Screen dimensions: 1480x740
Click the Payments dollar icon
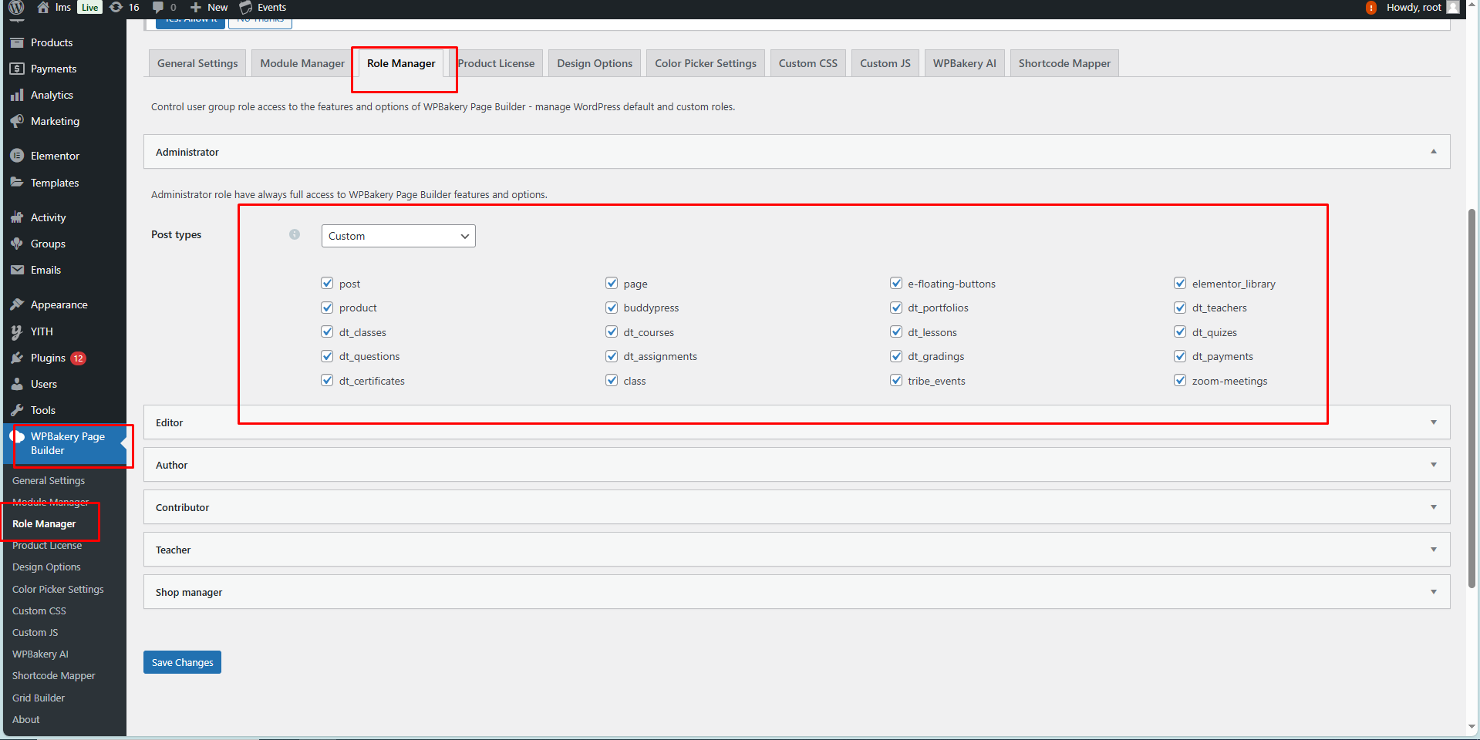[x=17, y=69]
